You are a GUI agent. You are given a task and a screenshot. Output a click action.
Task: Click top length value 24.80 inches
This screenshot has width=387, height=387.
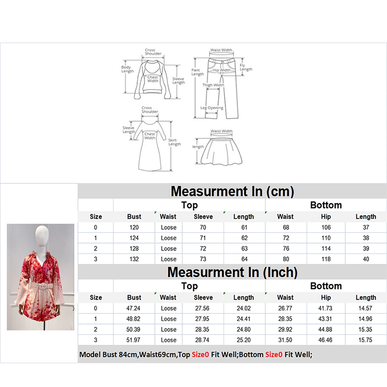[244, 329]
